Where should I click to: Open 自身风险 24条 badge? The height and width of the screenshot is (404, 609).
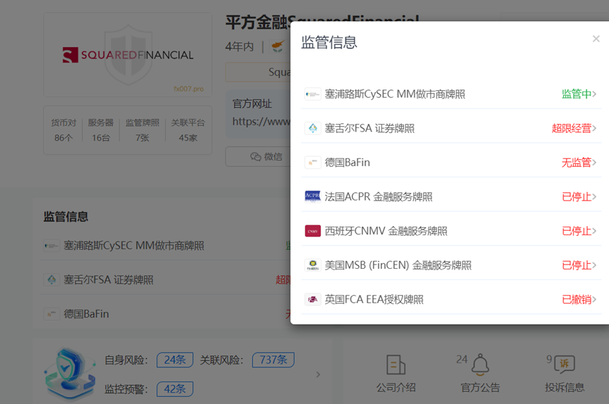(175, 360)
